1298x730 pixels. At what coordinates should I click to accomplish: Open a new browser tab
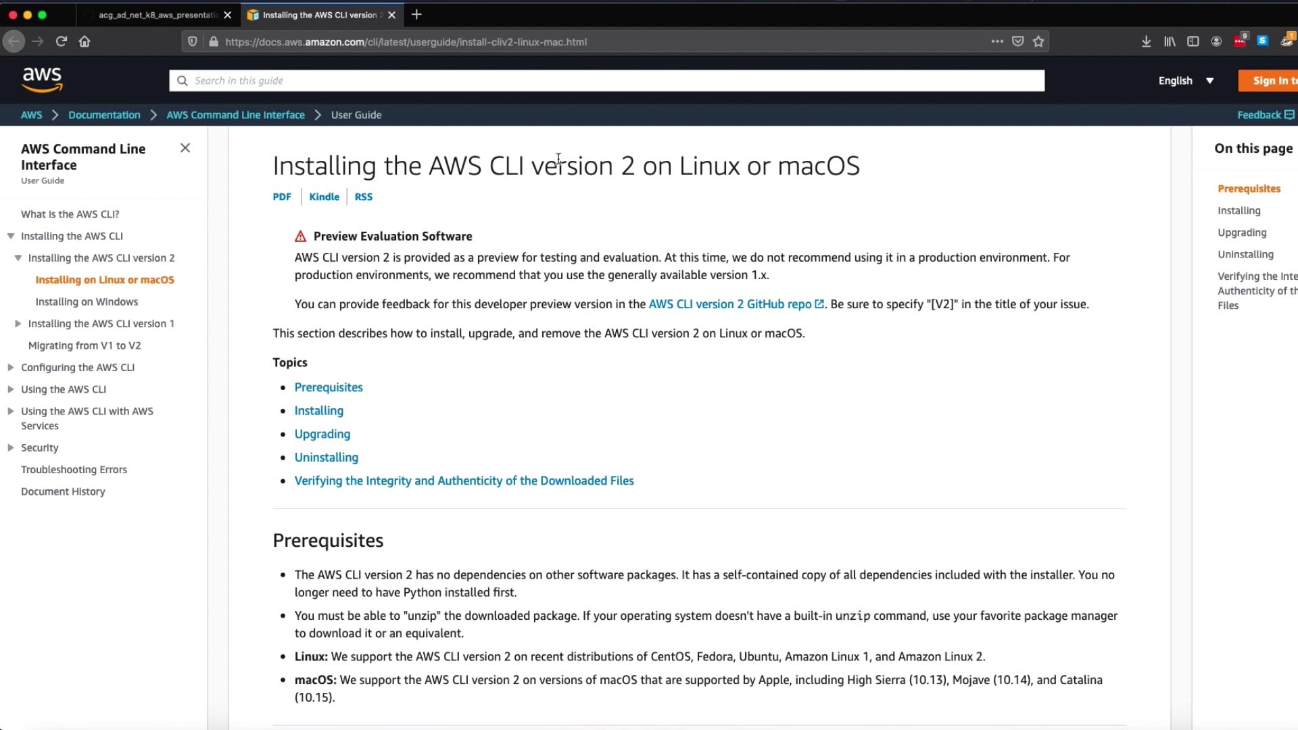[x=416, y=15]
